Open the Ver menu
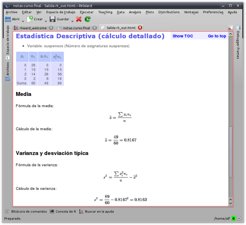The height and width of the screenshot is (225, 246). (39, 12)
